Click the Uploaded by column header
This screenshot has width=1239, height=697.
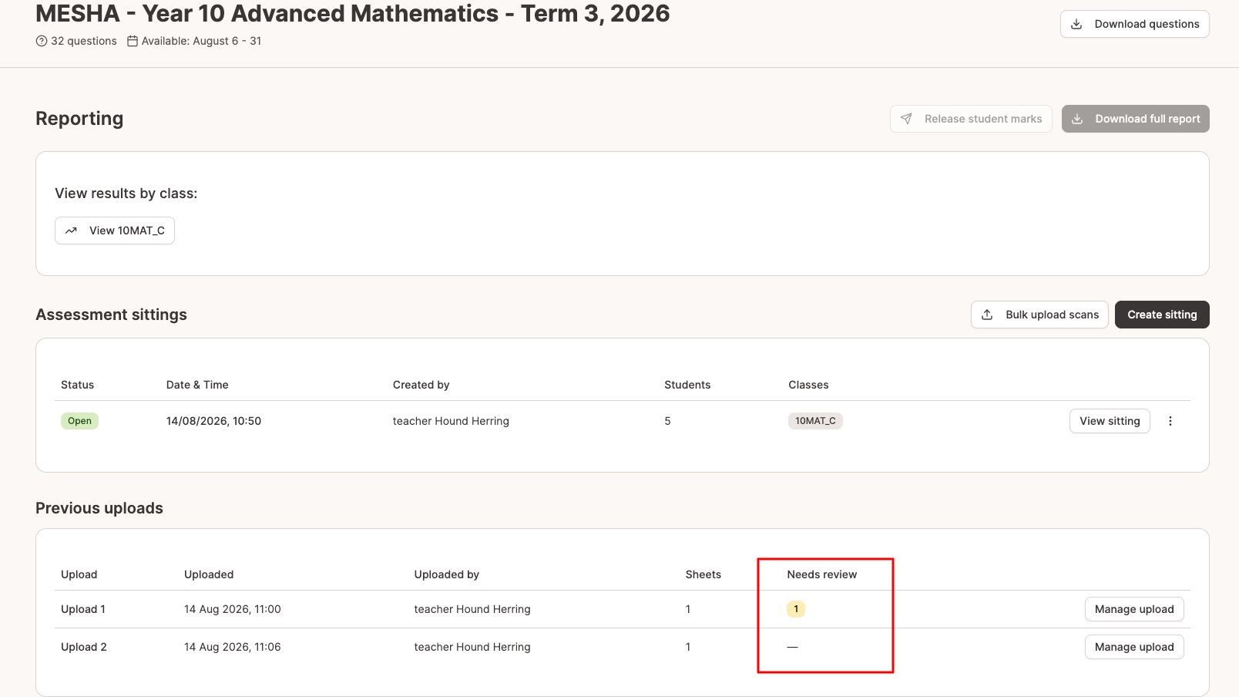[x=447, y=574]
